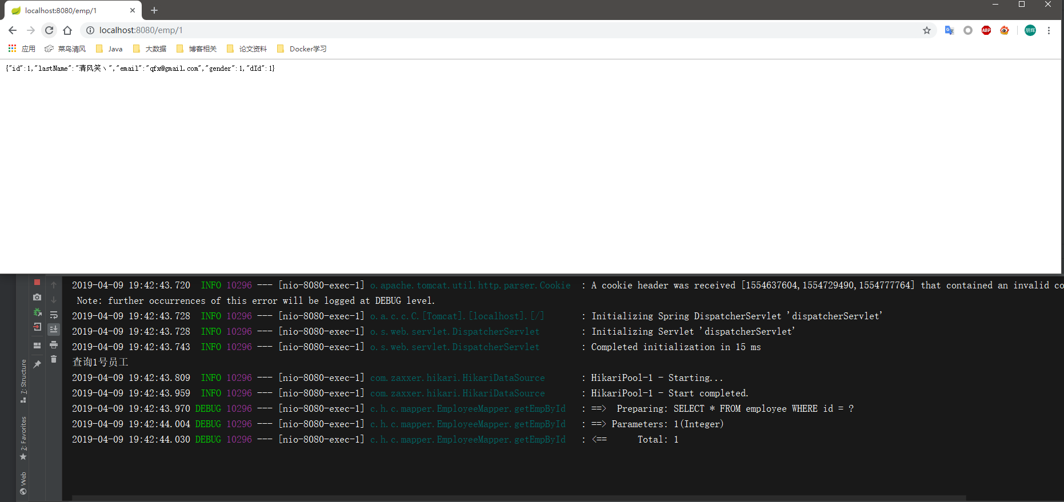Click the red exit arrow icon
Screen dimensions: 1064x502
(x=37, y=327)
